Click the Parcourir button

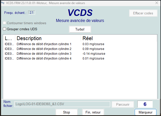(x=123, y=104)
